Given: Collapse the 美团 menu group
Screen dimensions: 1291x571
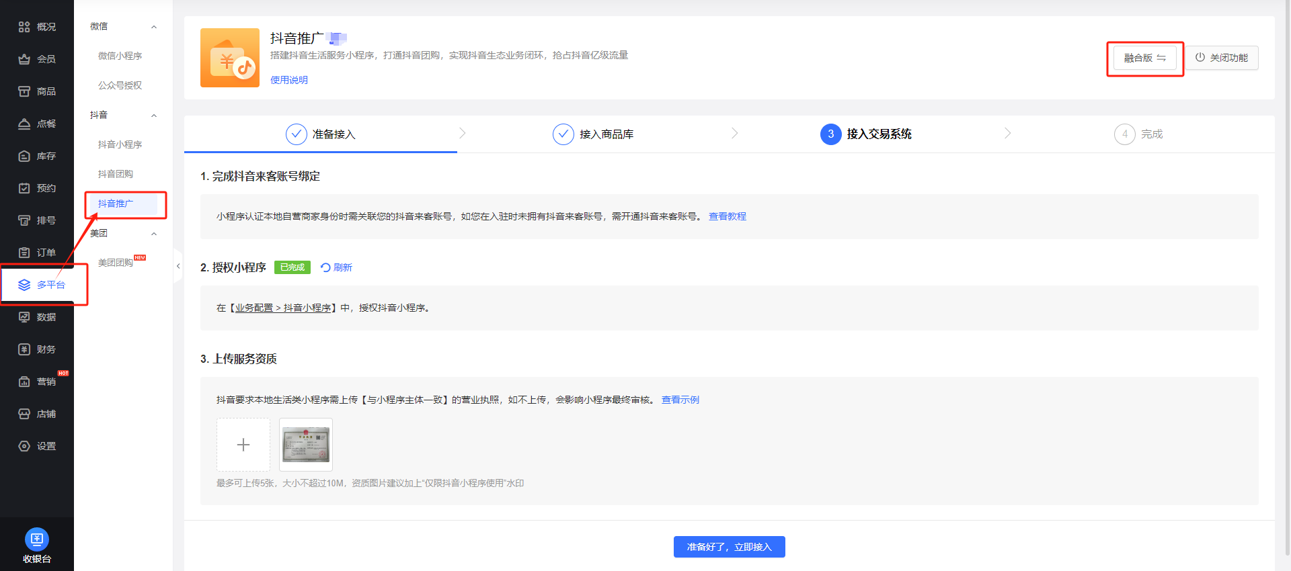Looking at the screenshot, I should pyautogui.click(x=154, y=234).
